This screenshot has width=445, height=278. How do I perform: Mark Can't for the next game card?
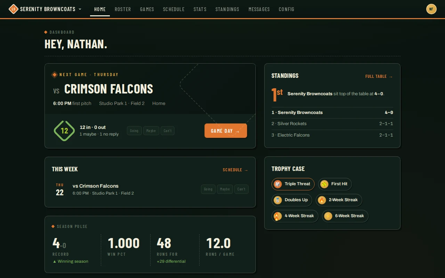click(x=168, y=131)
